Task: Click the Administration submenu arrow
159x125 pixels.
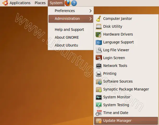Action: (x=90, y=19)
